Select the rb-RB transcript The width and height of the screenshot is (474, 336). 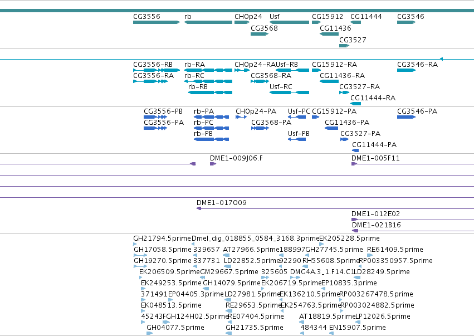tap(211, 92)
